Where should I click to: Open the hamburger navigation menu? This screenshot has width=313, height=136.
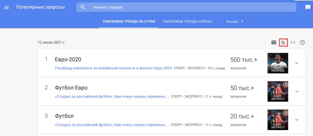(x=7, y=7)
